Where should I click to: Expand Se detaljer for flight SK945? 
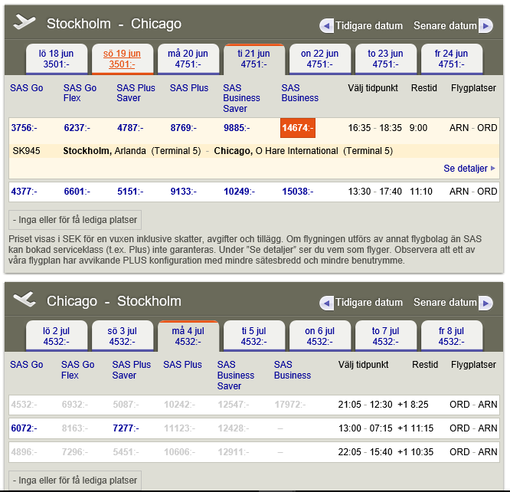469,168
